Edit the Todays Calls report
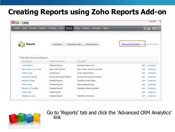Screen dimensions: 175x132 pos(143,92)
